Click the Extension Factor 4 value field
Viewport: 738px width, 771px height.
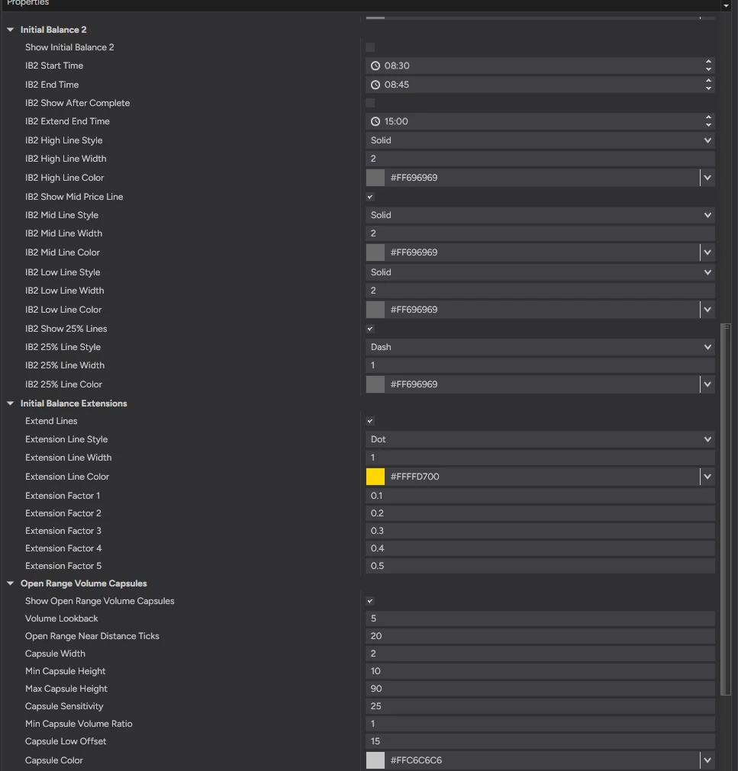[540, 548]
